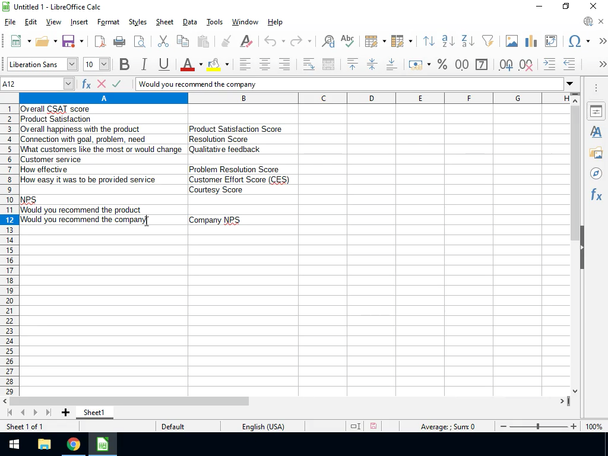Insert Chart icon in toolbar

531,41
